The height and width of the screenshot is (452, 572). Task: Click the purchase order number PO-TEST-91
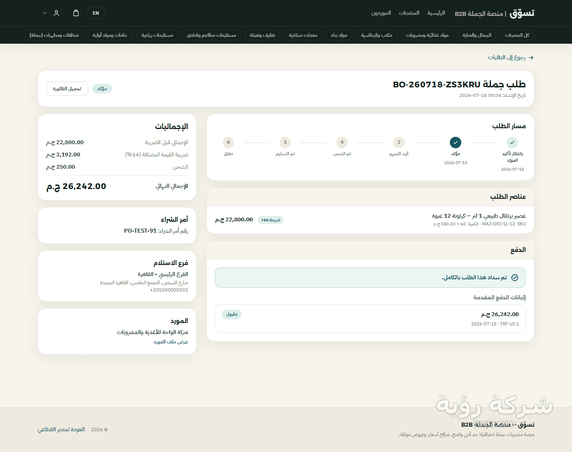click(140, 231)
